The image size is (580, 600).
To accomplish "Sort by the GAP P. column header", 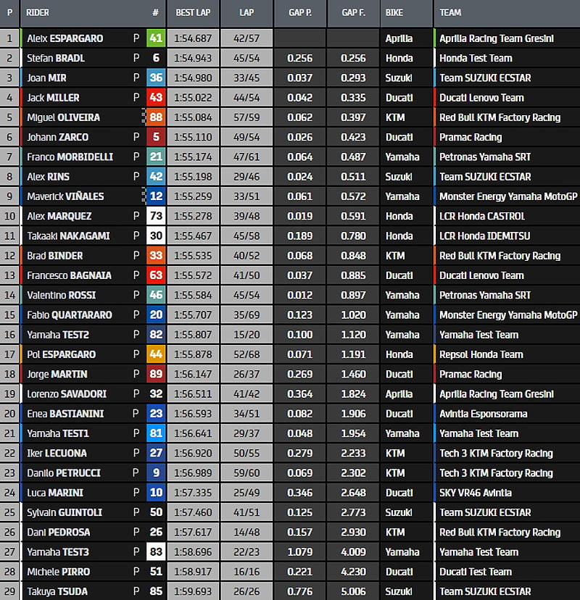I will (299, 13).
